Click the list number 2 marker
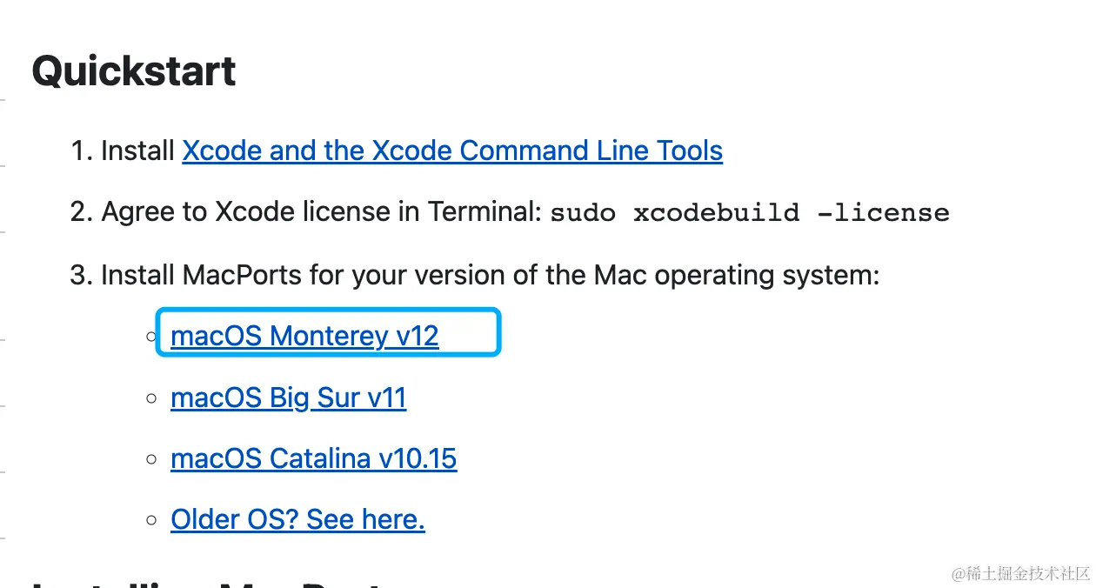 [81, 212]
